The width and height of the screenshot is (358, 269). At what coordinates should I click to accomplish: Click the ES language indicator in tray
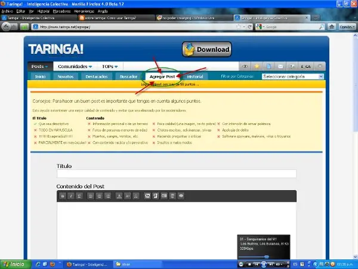295,264
